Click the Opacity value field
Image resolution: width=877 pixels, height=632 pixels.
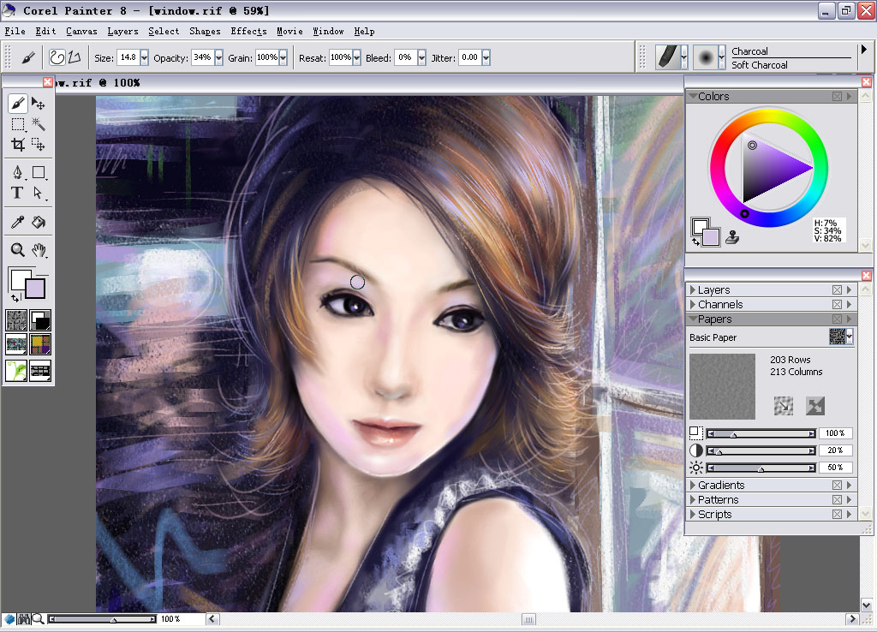(202, 57)
